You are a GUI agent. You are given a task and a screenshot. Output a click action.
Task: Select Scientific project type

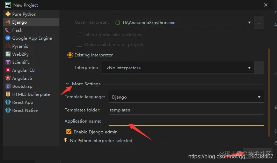[31, 62]
